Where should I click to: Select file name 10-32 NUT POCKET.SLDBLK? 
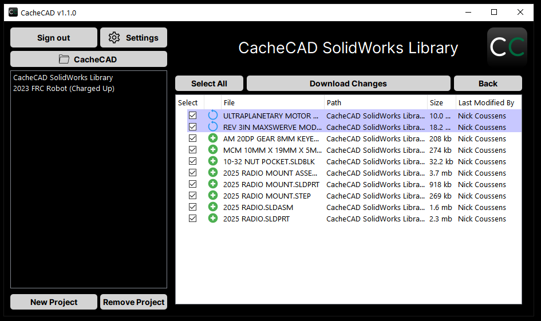tap(269, 162)
